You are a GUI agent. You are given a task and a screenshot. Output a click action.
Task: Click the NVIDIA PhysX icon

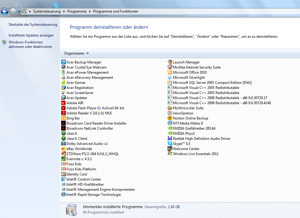coord(170,133)
